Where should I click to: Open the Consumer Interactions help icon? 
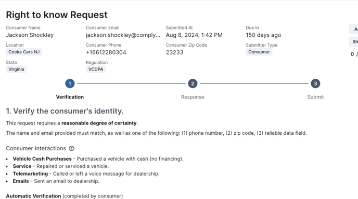click(71, 149)
